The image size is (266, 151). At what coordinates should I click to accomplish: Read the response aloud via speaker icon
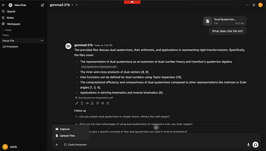(87, 103)
